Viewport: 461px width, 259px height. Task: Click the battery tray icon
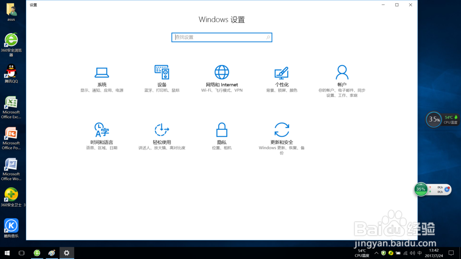click(398, 253)
